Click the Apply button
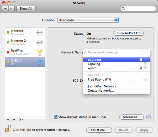Screen dimensions: 158x137 tap(144, 130)
